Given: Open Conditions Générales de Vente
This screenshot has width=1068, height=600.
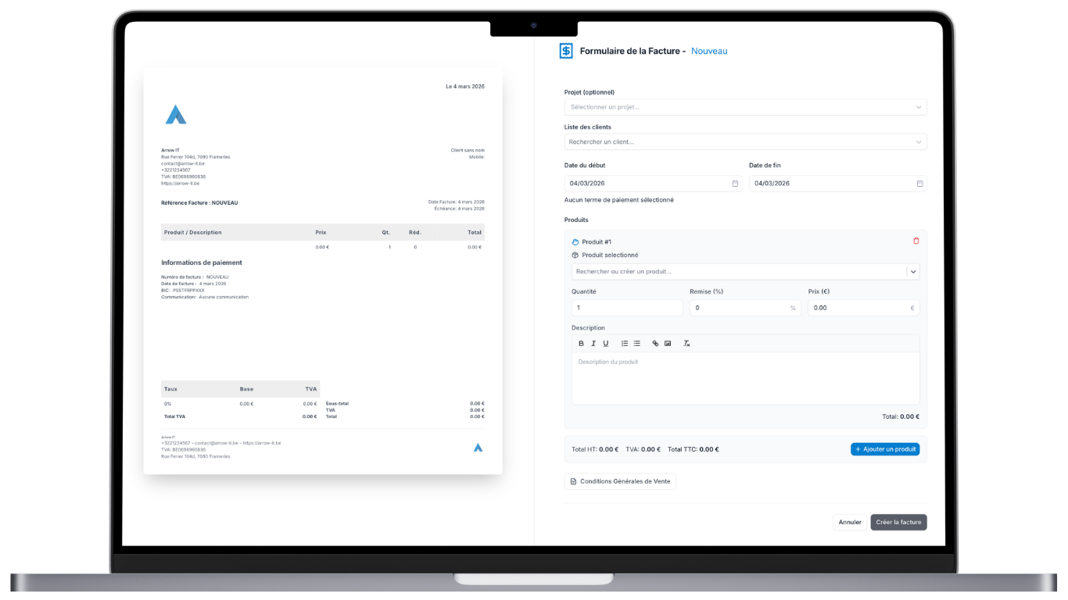Looking at the screenshot, I should [620, 481].
